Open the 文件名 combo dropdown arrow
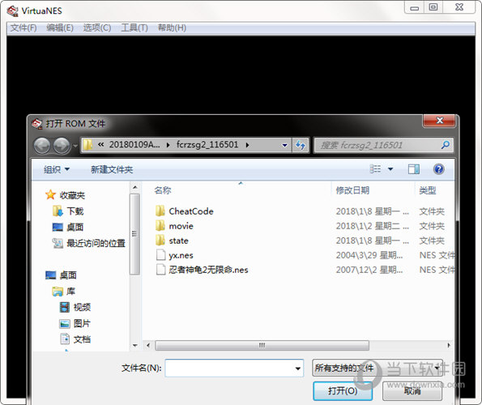 [x=298, y=368]
